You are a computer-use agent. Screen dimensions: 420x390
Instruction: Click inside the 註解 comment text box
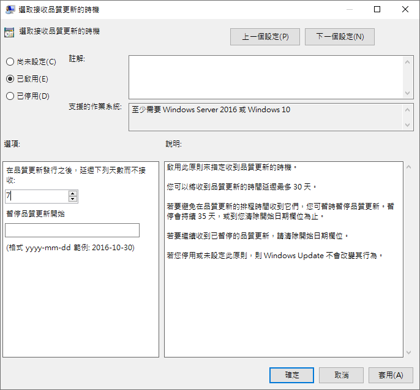coord(266,77)
